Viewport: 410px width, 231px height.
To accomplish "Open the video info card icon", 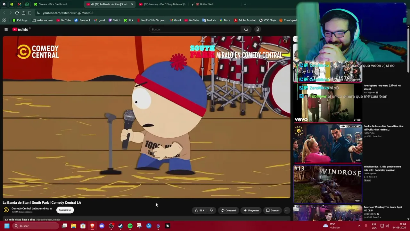I will pos(285,41).
